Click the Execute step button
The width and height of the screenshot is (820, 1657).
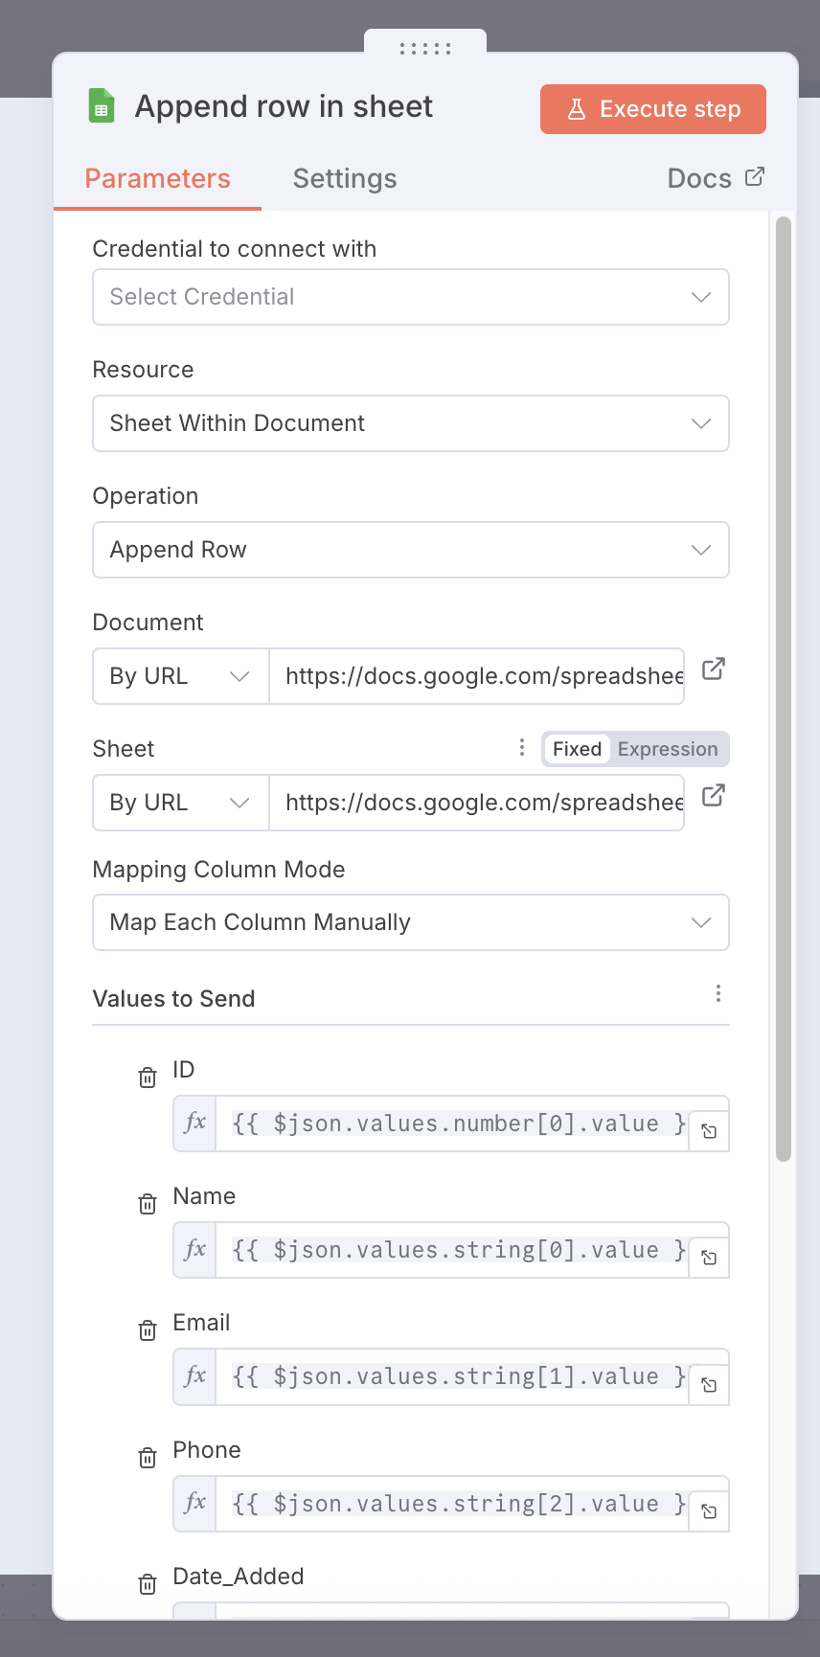tap(652, 109)
